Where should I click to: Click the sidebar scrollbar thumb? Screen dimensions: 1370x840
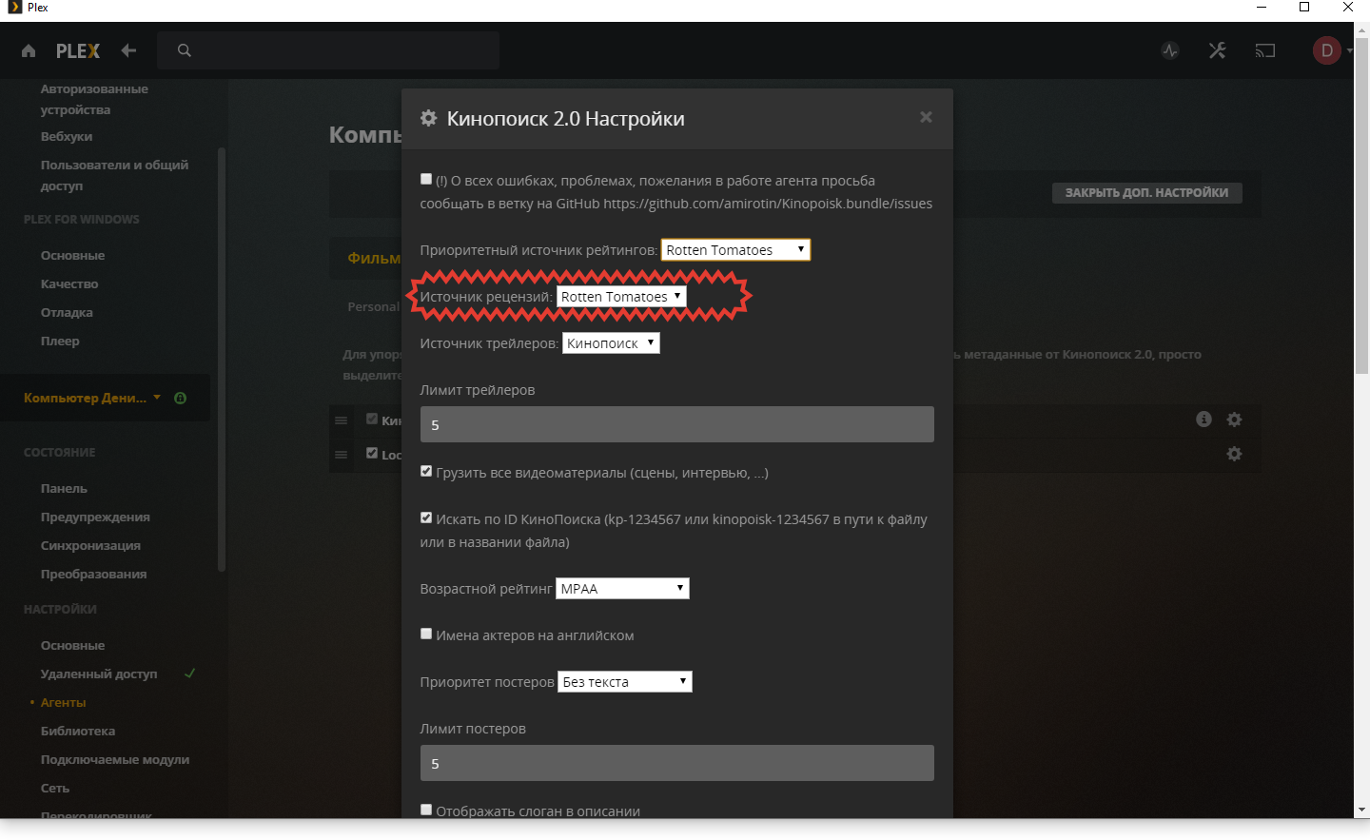click(x=222, y=360)
